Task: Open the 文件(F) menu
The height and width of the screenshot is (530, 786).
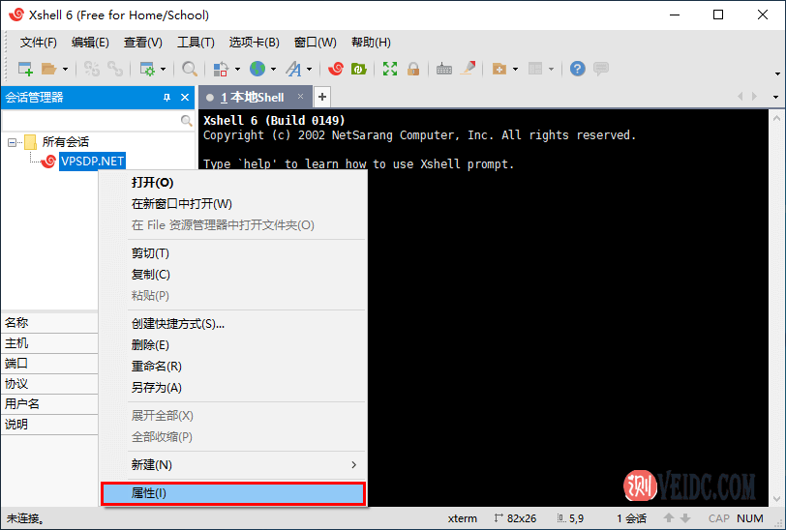Action: pos(38,43)
